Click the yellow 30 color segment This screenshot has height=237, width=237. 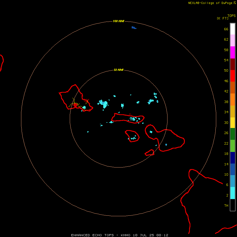click(x=233, y=123)
